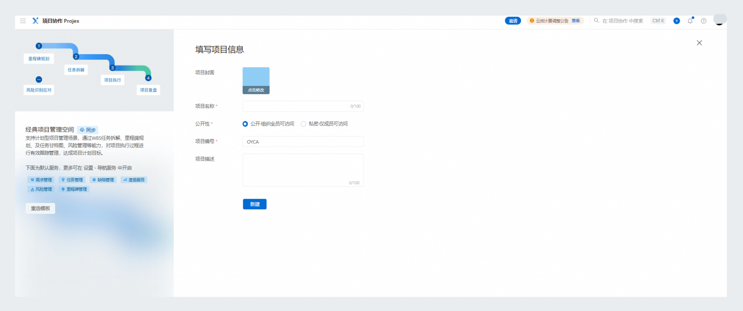Screen dimensions: 743x311
Task: Click the 项目编号 field containing OYCA
Action: [303, 141]
